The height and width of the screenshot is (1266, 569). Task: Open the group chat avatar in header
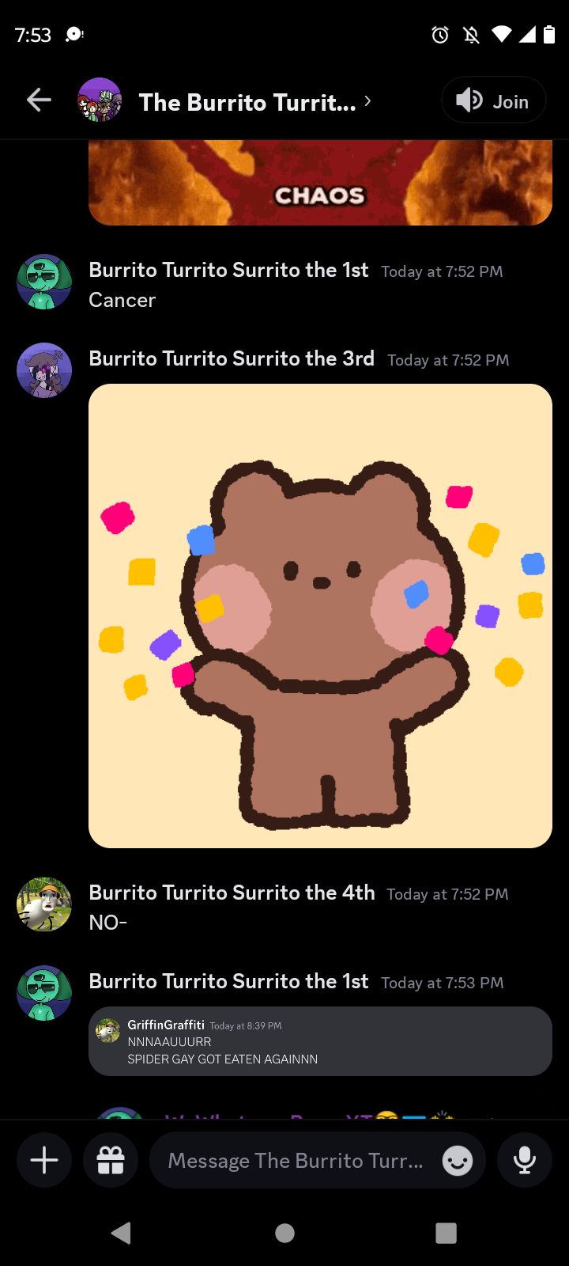100,100
